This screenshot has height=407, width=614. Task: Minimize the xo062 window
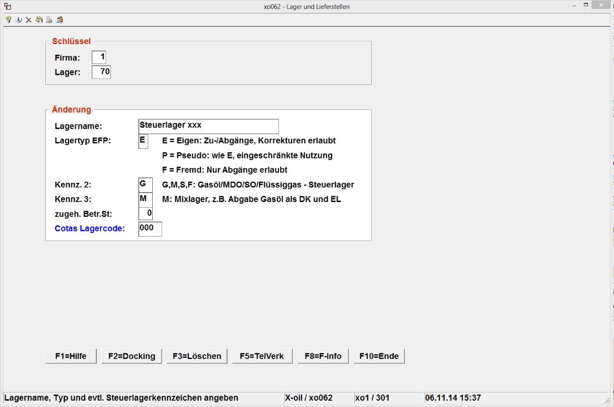tap(574, 6)
